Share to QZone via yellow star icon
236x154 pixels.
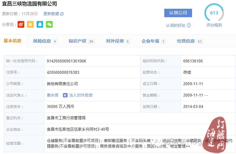30,24
